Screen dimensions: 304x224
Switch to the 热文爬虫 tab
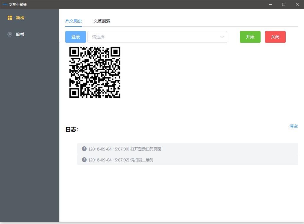click(74, 21)
